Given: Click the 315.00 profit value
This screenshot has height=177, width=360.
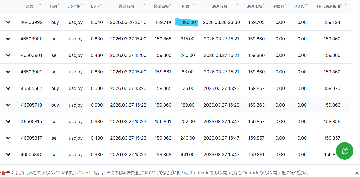Looking at the screenshot, I should point(188,39).
